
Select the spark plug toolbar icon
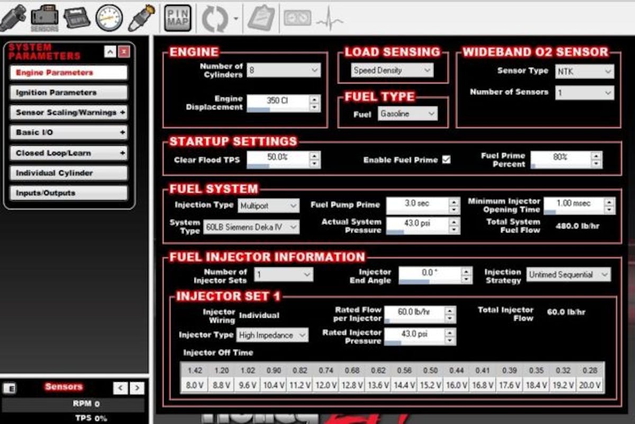coord(141,17)
